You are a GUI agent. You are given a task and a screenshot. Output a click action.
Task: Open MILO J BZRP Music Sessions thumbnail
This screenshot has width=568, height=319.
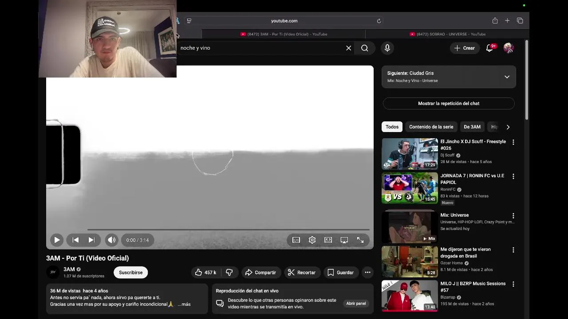click(x=410, y=296)
